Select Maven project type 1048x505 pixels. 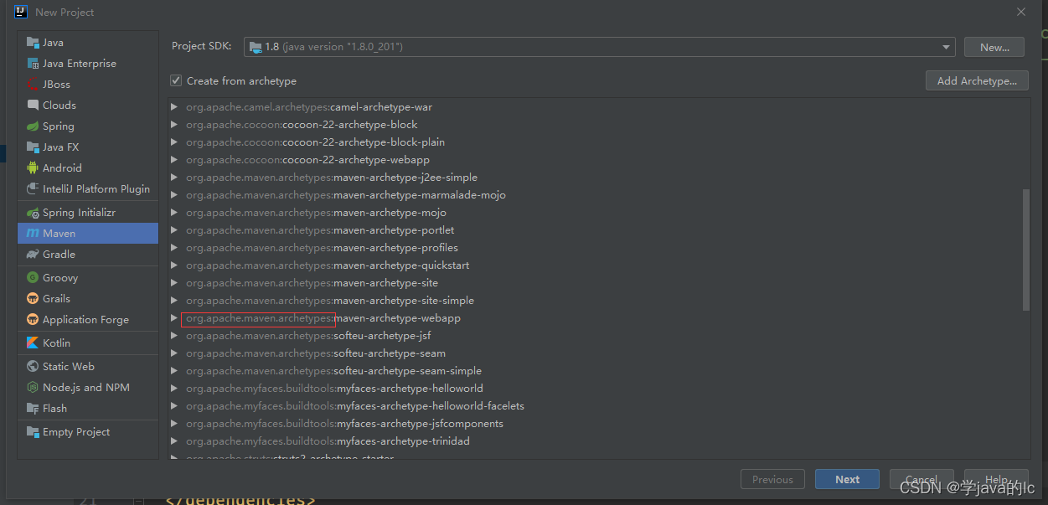tap(88, 234)
